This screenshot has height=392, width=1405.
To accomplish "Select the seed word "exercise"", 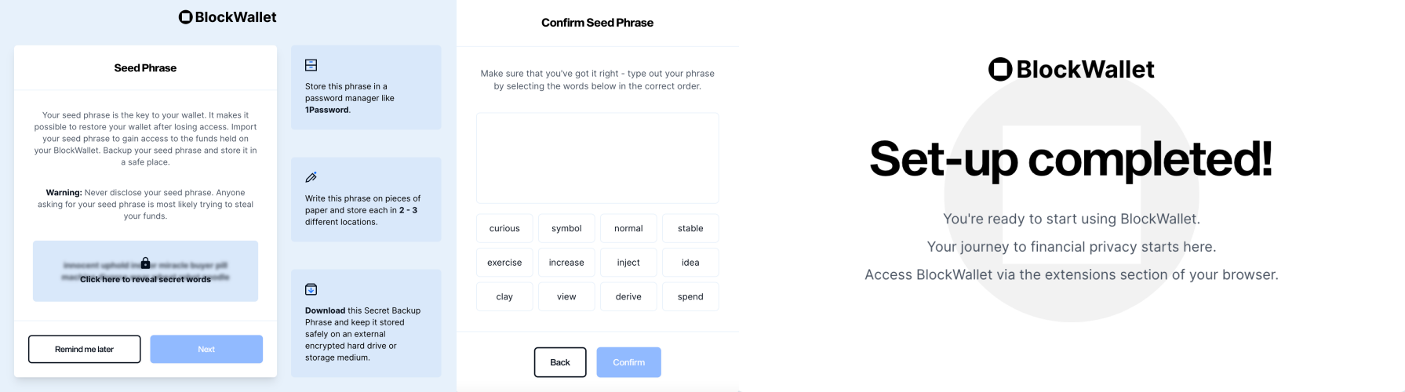I will (x=504, y=263).
